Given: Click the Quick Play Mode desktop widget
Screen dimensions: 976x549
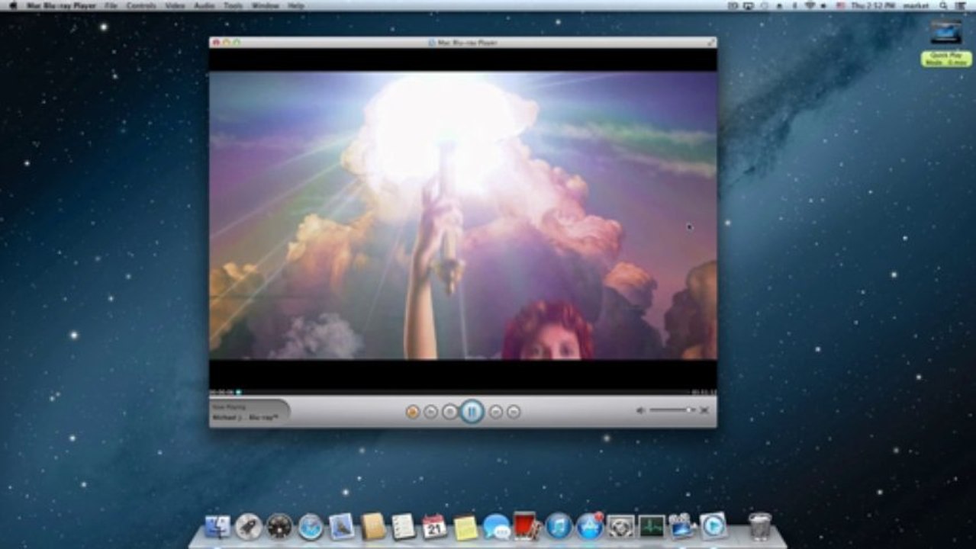Looking at the screenshot, I should point(946,59).
